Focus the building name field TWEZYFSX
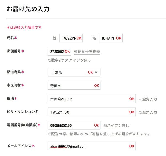This screenshot has width=166, height=156. pos(89,112)
